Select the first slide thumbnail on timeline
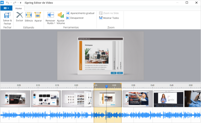 pyautogui.click(x=15, y=99)
